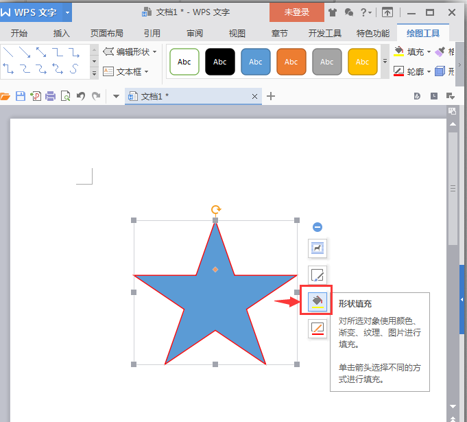This screenshot has height=422, width=467.
Task: Expand the 填充 fill dropdown in the ribbon
Action: [x=429, y=52]
